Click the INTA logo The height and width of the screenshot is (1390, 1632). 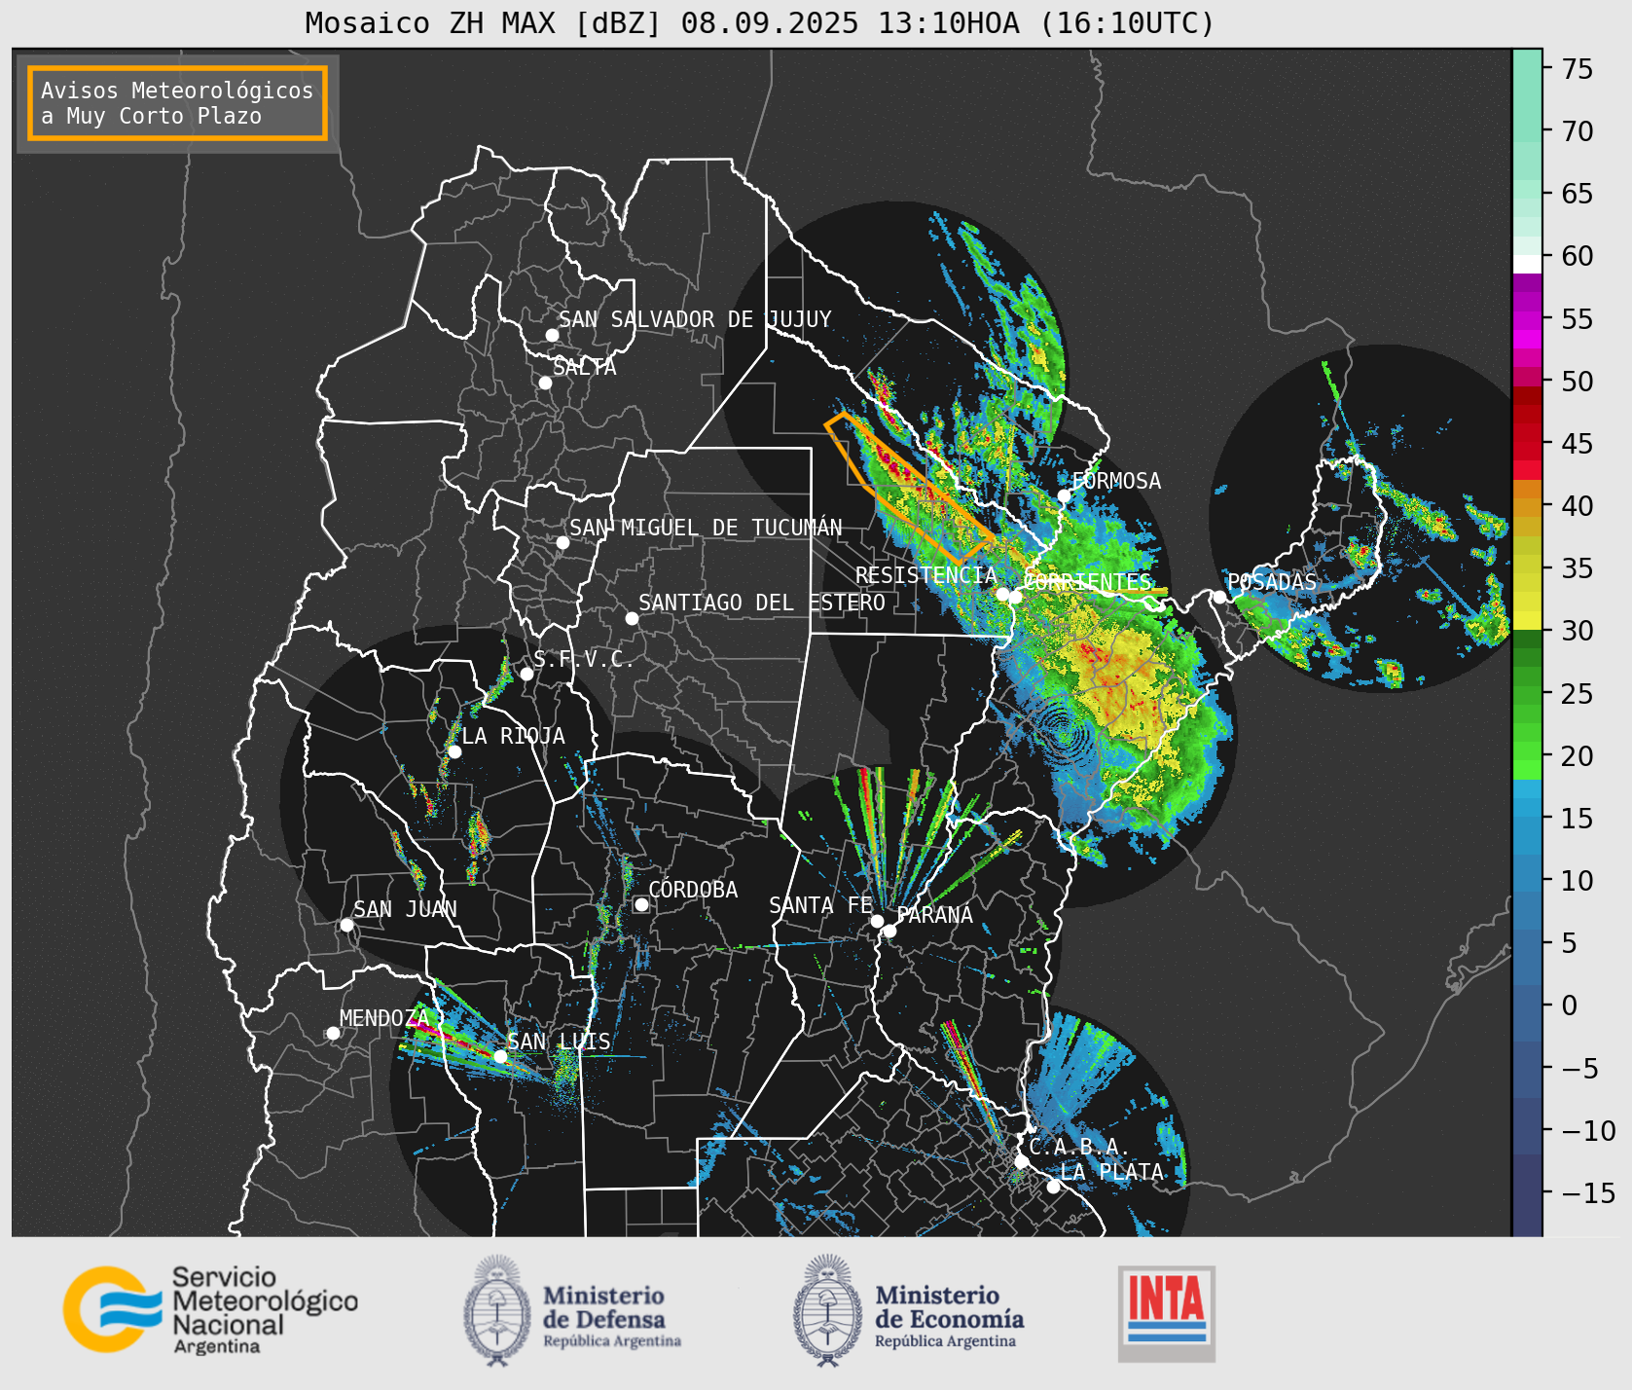coord(1166,1313)
